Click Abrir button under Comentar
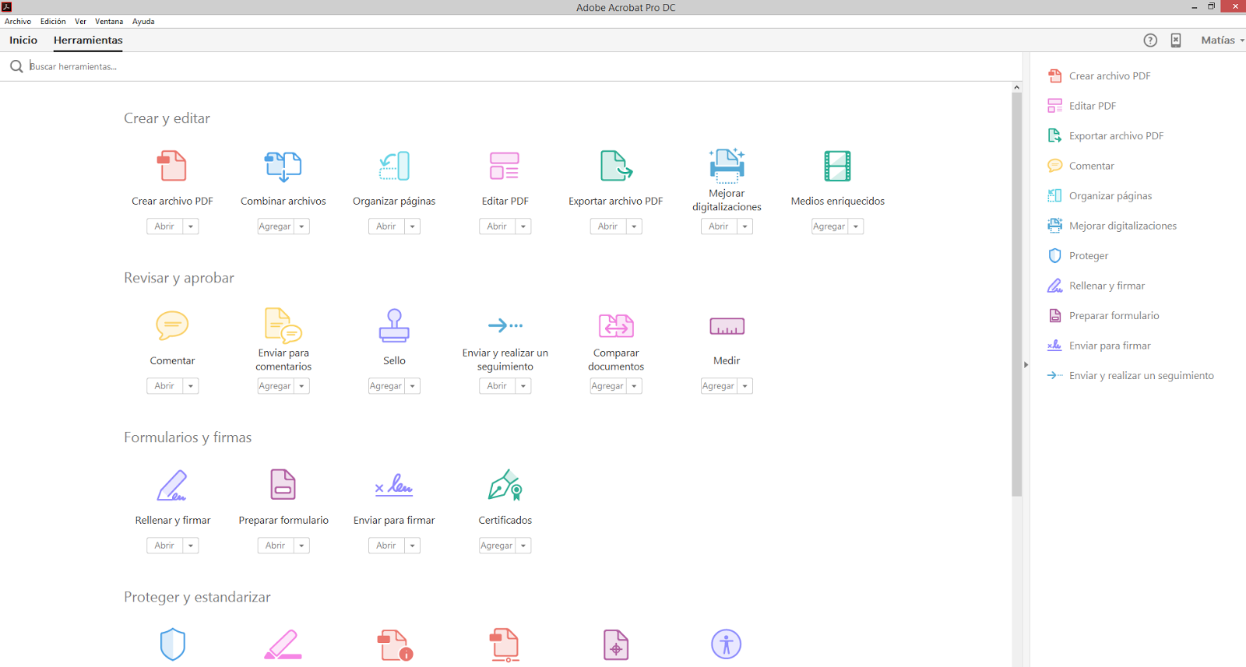This screenshot has width=1246, height=667. (x=164, y=386)
